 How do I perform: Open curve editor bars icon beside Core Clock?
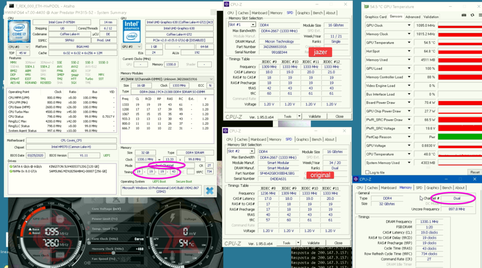(88, 239)
